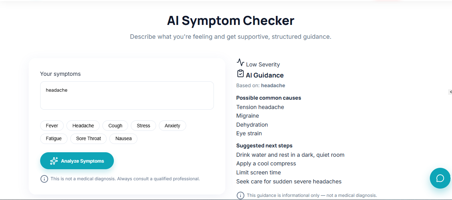Click the Migraine possible cause entry
The image size is (452, 200).
pos(248,116)
